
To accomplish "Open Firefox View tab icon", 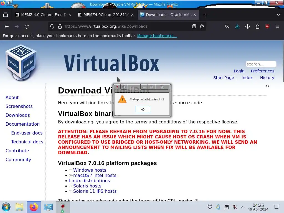I will (6, 15).
